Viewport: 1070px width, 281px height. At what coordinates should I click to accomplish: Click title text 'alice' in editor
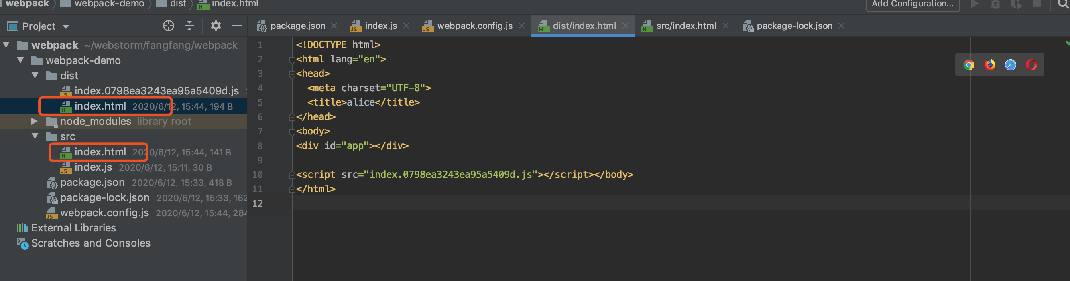pyautogui.click(x=360, y=102)
